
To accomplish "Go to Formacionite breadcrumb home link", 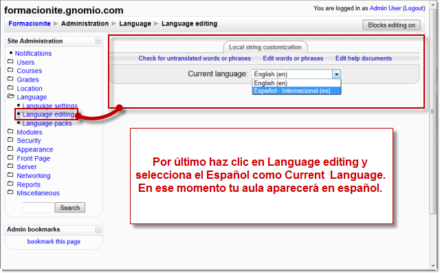I will [x=30, y=23].
